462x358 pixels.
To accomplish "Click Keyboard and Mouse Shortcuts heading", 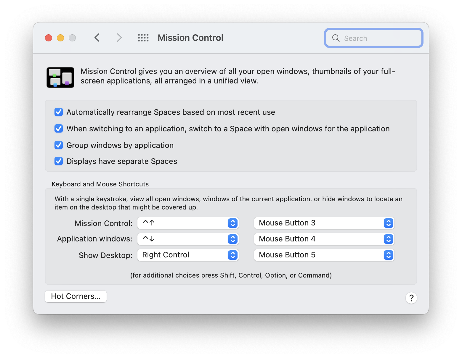I will 100,184.
